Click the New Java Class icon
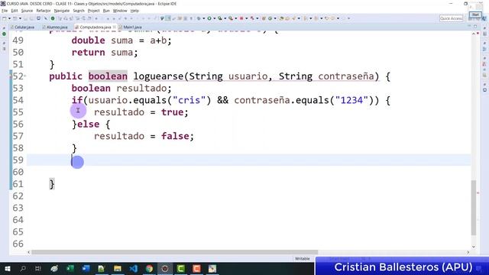The height and width of the screenshot is (275, 489). point(270,18)
